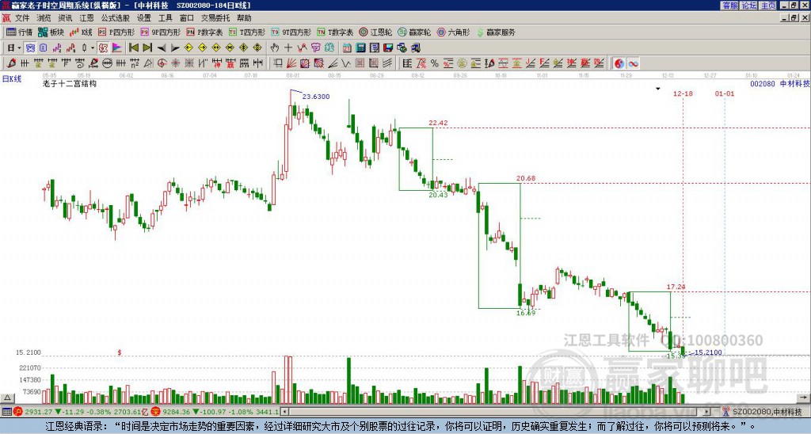The image size is (811, 434).
Task: Click the 板块 toolbar button
Action: click(51, 32)
